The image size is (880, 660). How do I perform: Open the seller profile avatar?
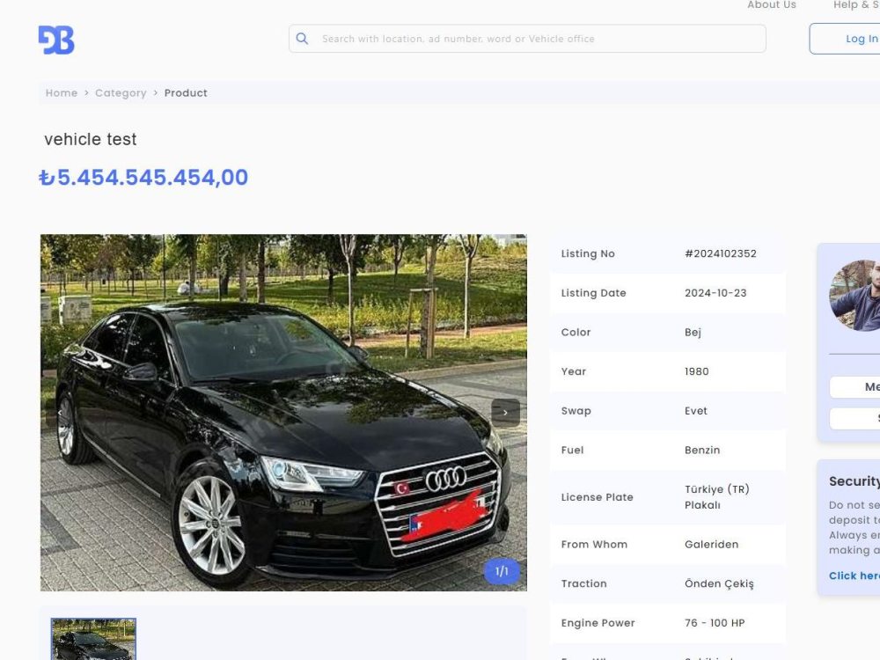click(854, 295)
